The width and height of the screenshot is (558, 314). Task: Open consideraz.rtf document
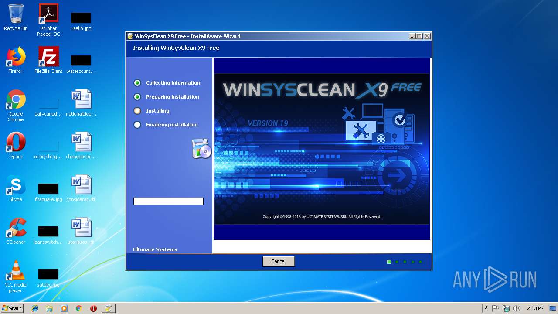[81, 188]
